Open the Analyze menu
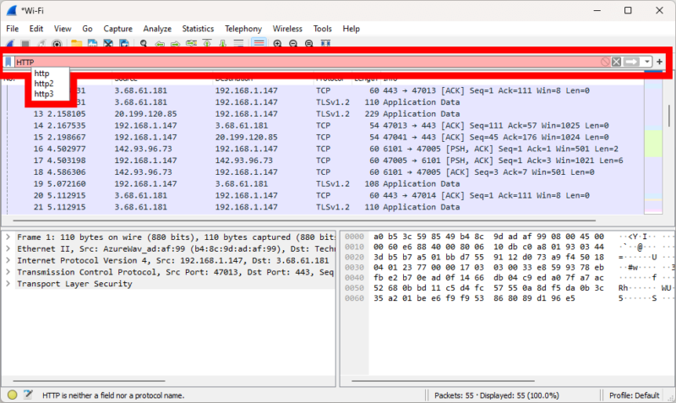676x403 pixels. tap(157, 29)
